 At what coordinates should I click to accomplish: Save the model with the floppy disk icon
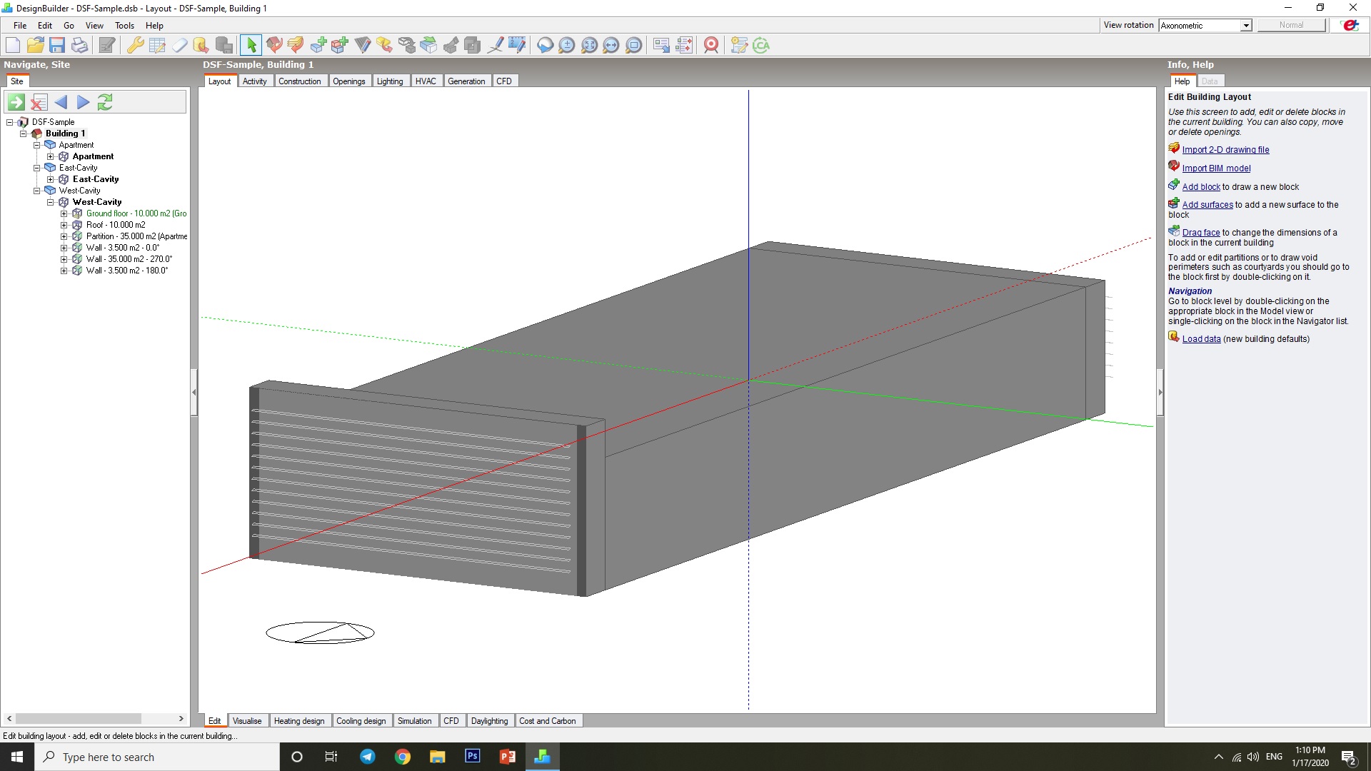57,45
